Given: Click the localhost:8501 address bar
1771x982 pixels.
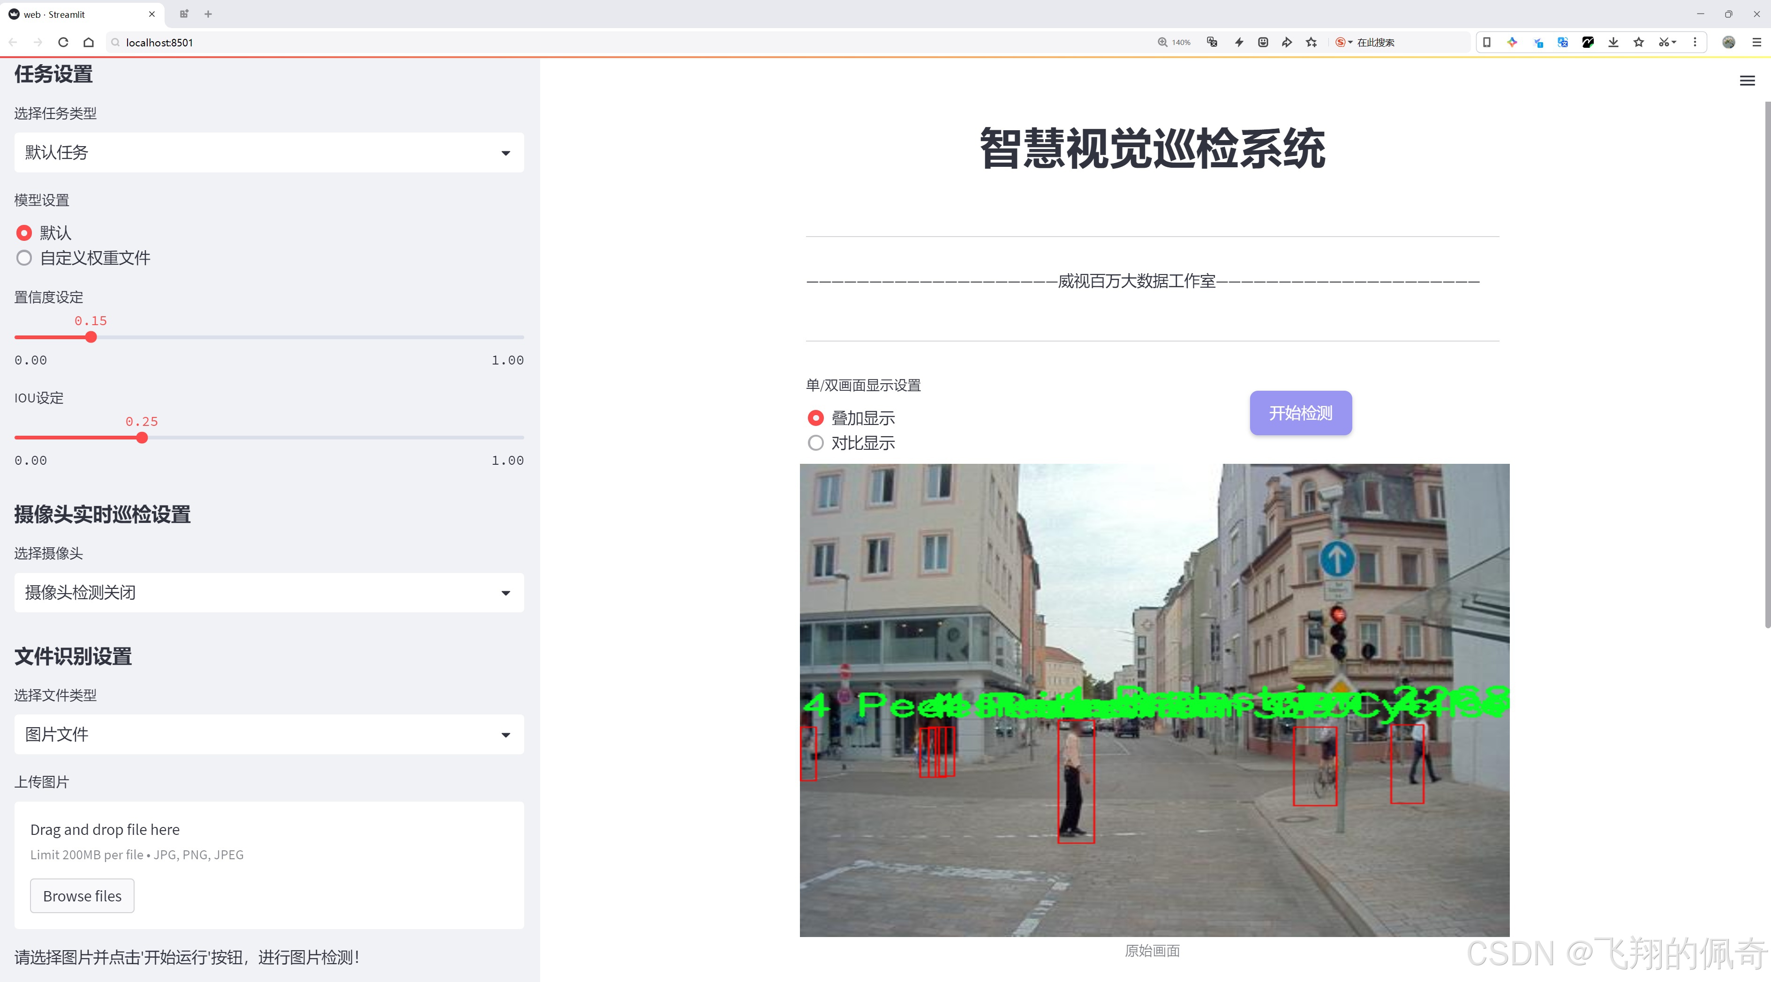Looking at the screenshot, I should tap(619, 42).
